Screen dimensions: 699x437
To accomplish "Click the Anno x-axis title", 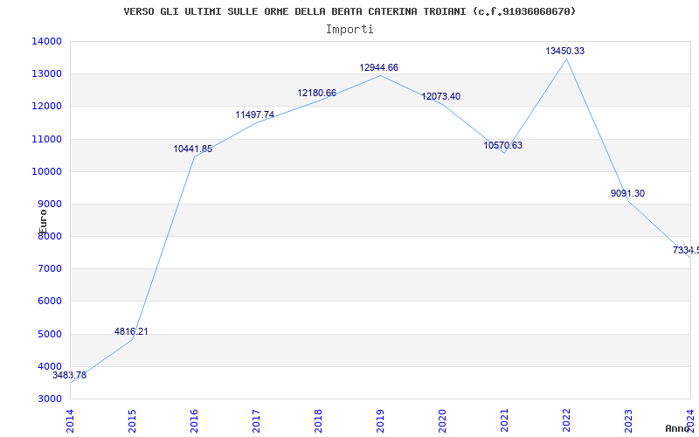I will (x=678, y=428).
